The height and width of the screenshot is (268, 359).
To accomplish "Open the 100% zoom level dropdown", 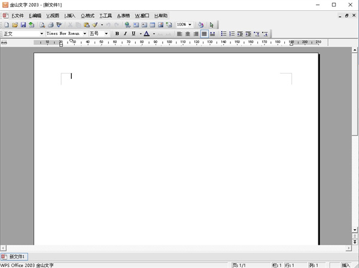I will [x=190, y=25].
